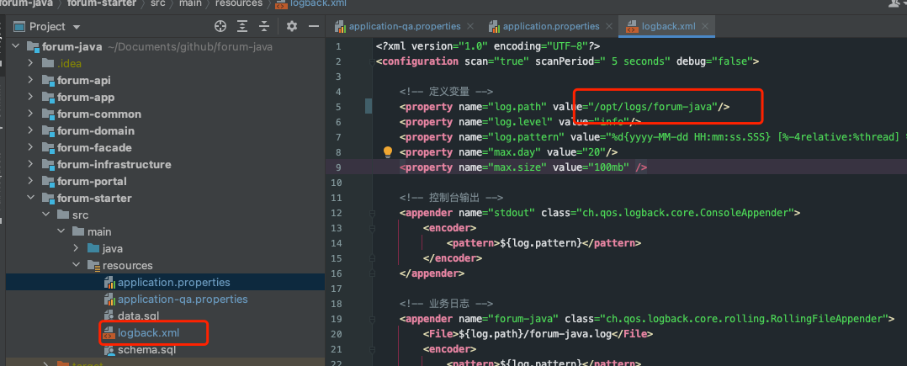Expand the forum-common module
The image size is (907, 366).
30,114
